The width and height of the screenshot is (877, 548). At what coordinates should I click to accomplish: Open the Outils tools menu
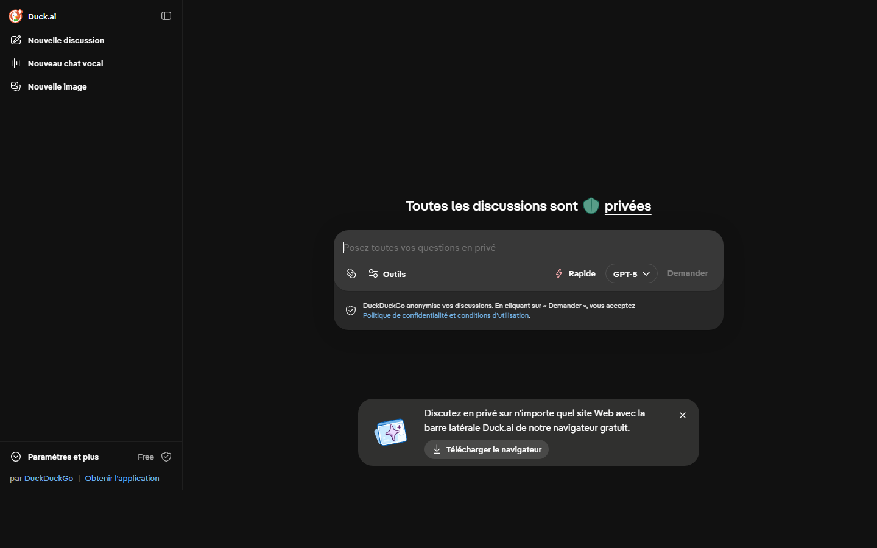387,273
